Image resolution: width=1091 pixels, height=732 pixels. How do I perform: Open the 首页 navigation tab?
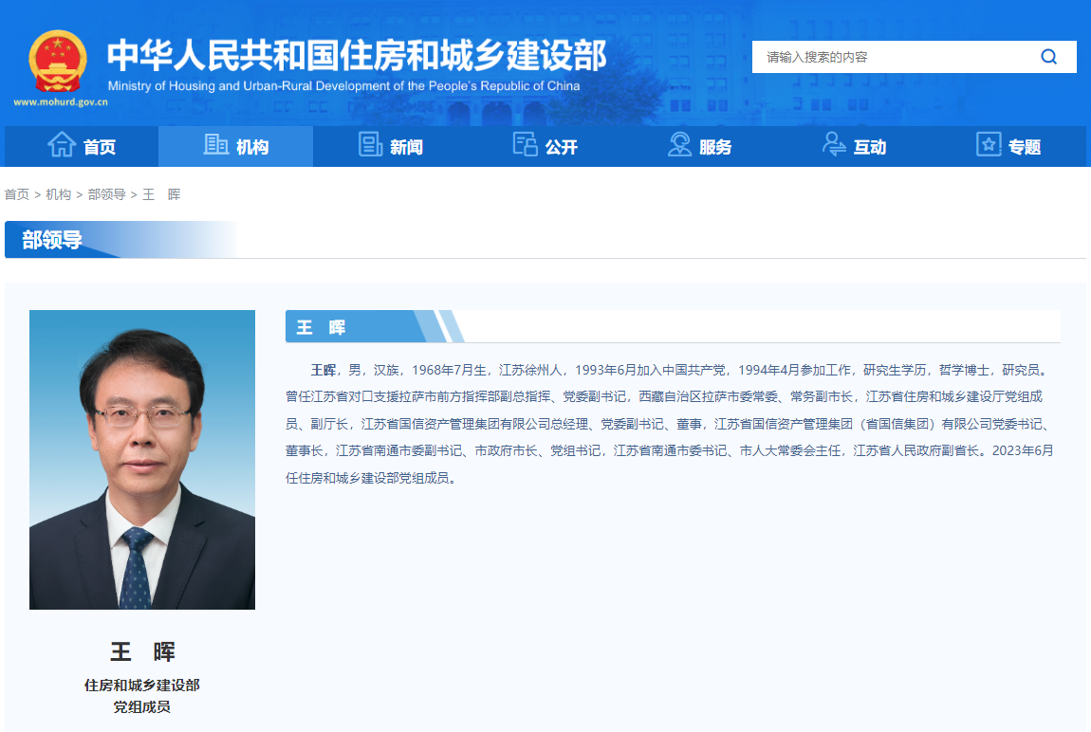click(x=82, y=147)
